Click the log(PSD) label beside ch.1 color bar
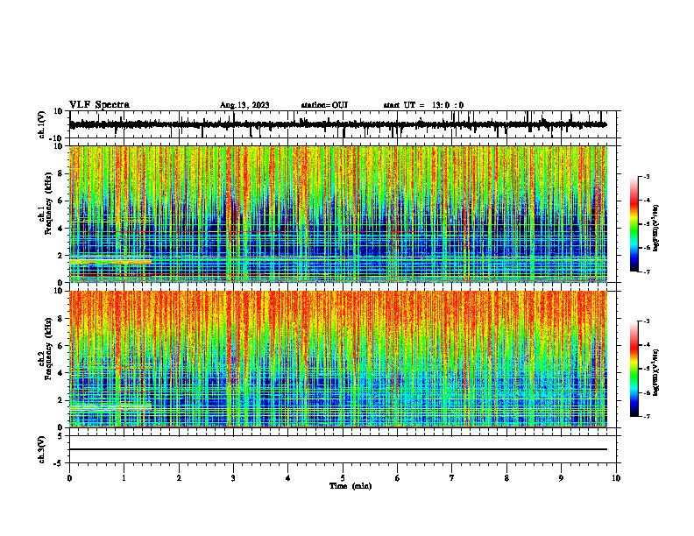This screenshot has width=694, height=536. click(655, 228)
